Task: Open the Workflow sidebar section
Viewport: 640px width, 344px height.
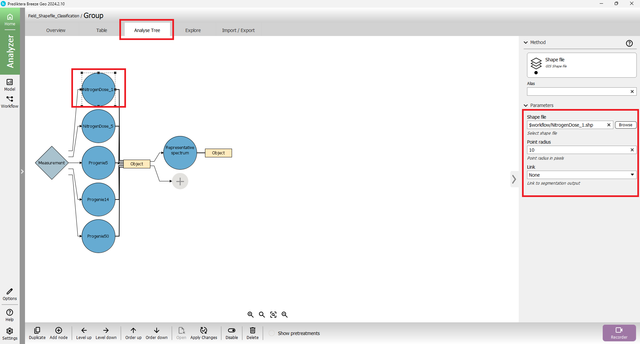Action: pyautogui.click(x=10, y=102)
